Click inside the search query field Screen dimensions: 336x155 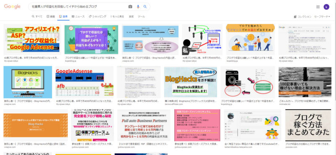tap(79, 7)
